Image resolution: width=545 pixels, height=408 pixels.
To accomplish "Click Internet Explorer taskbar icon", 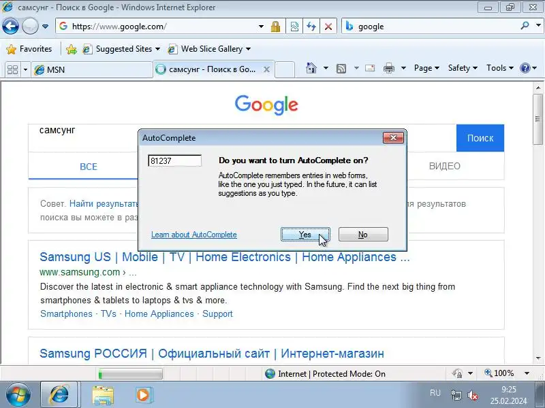I will point(59,395).
